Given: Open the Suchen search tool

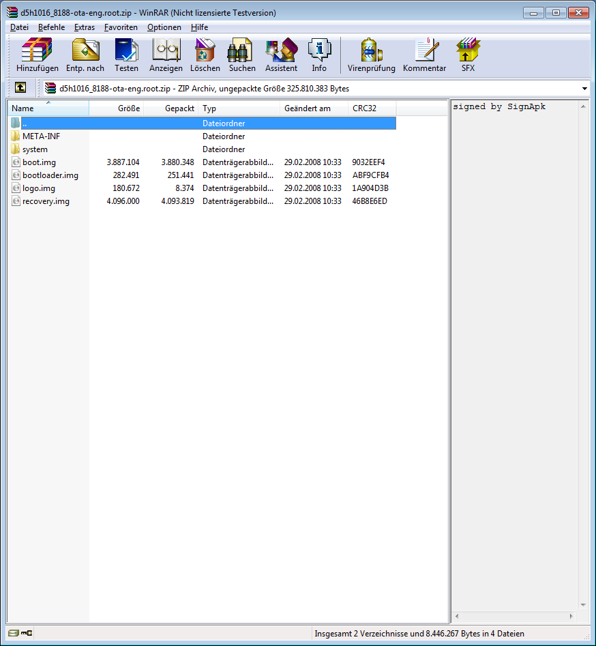Looking at the screenshot, I should (x=242, y=55).
